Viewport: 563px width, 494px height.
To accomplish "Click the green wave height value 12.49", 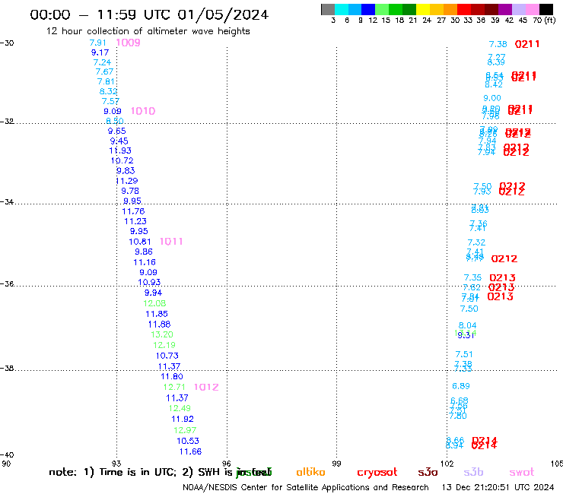I will tap(180, 408).
